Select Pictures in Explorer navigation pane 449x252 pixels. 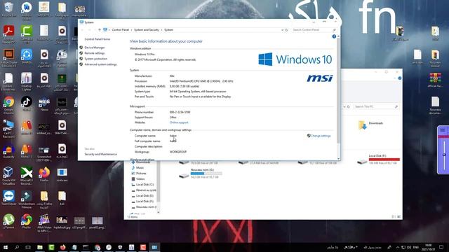pyautogui.click(x=141, y=174)
